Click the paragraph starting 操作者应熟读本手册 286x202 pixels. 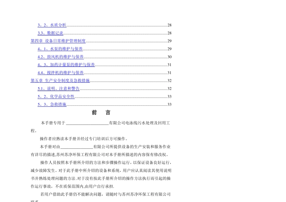[x=84, y=139]
